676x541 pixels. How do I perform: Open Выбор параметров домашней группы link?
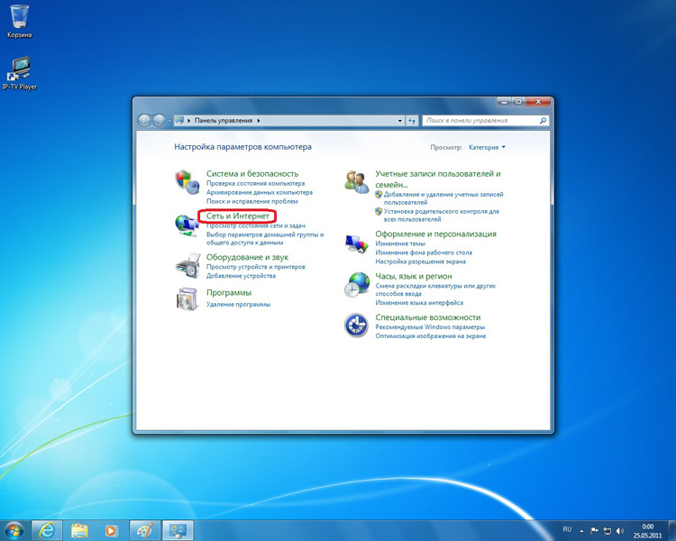click(265, 239)
